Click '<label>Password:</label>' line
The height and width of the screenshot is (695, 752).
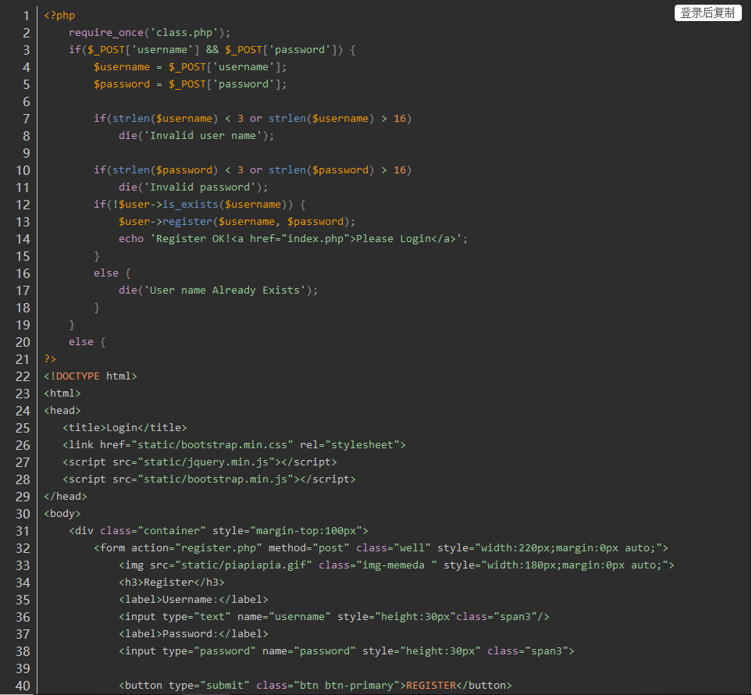(x=194, y=634)
